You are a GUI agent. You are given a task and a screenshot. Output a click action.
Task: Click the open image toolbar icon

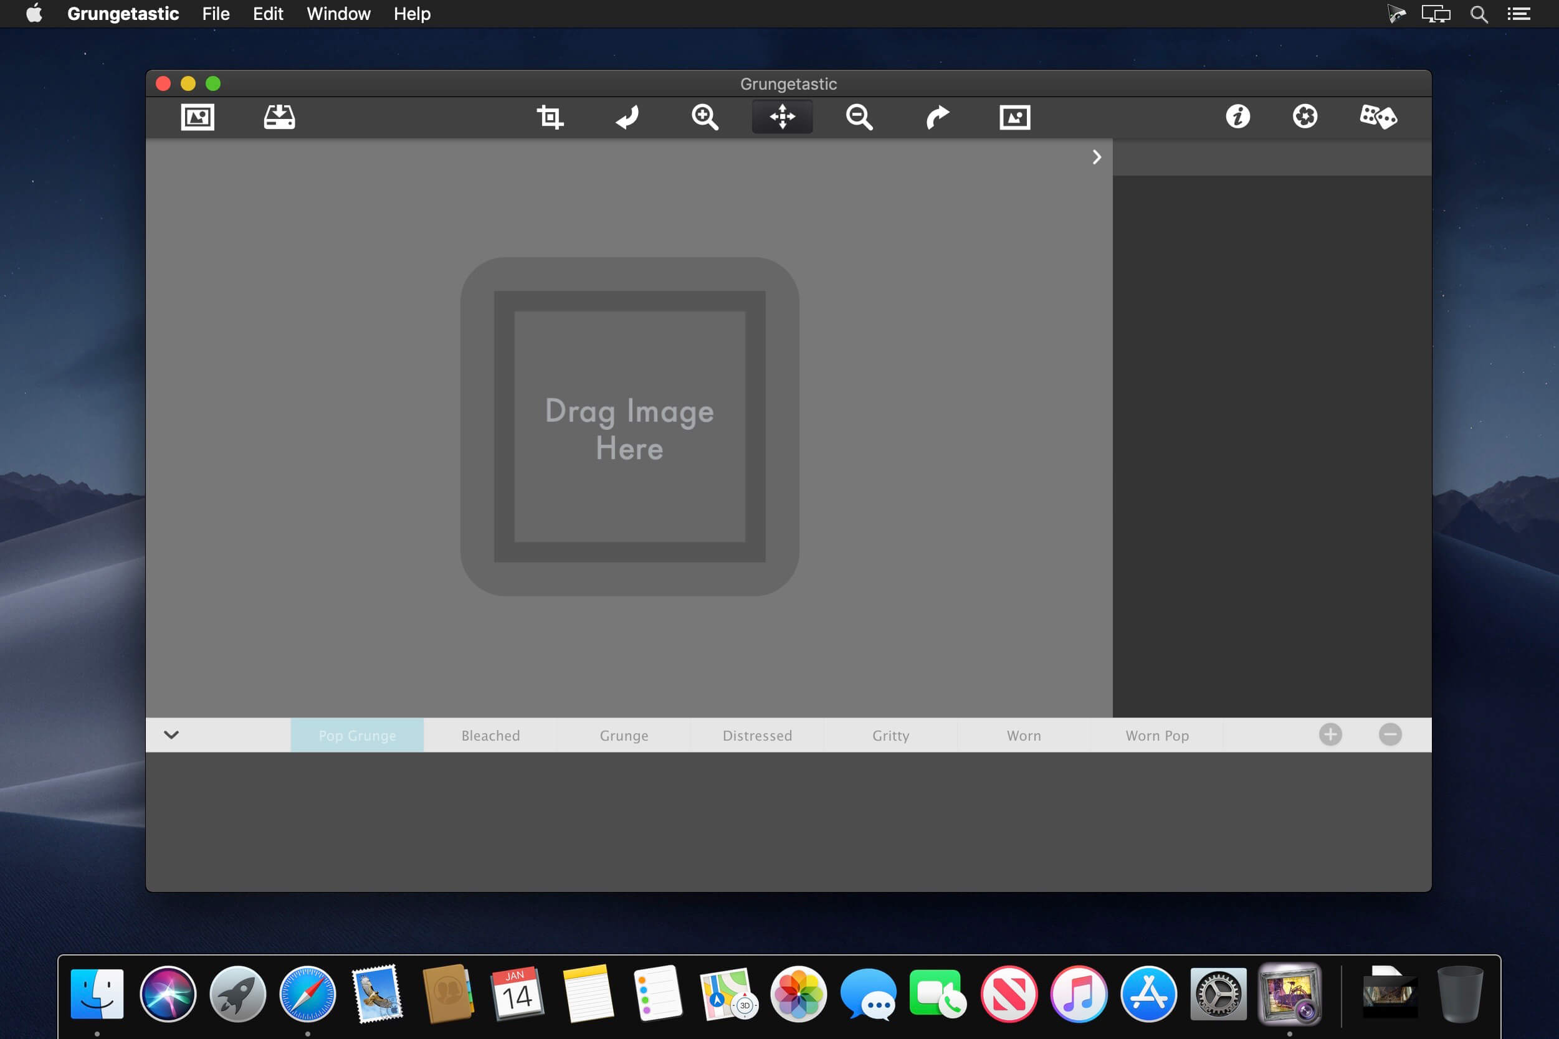(x=198, y=117)
